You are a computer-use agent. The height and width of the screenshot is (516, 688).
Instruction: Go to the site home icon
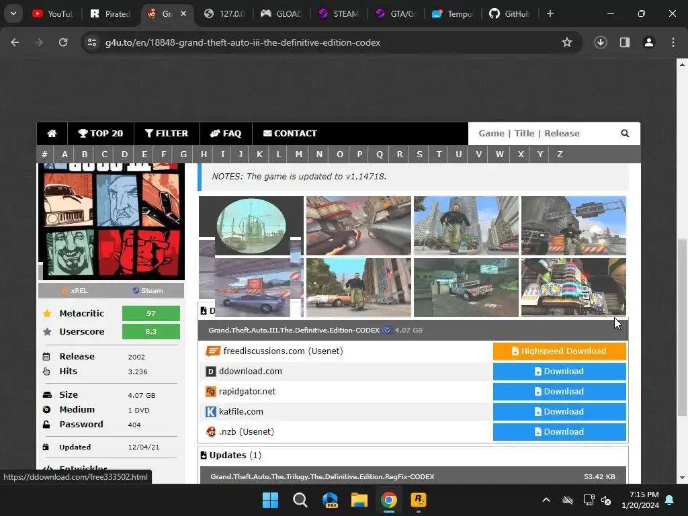52,134
